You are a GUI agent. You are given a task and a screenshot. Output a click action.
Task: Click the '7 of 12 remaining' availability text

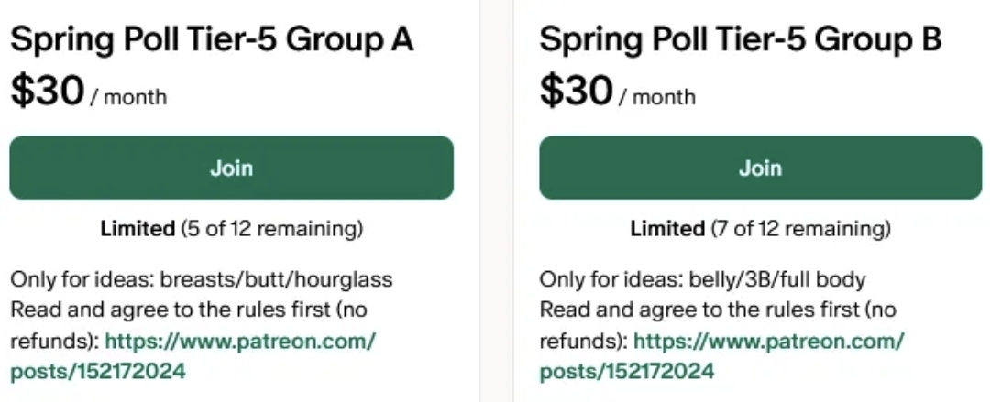tap(800, 228)
